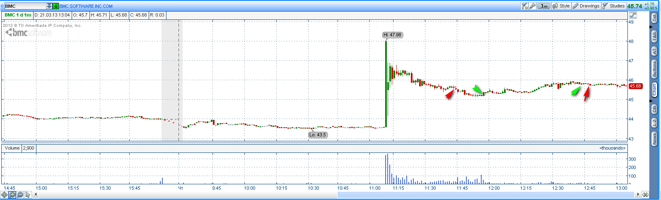Image resolution: width=661 pixels, height=200 pixels.
Task: Select the pointer arrow cursor tool
Action: (x=28, y=195)
